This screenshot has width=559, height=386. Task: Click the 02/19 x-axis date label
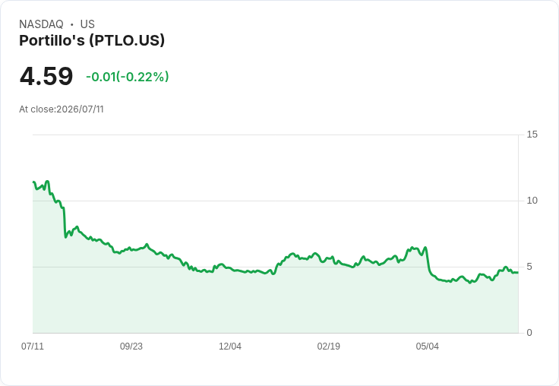coord(329,346)
